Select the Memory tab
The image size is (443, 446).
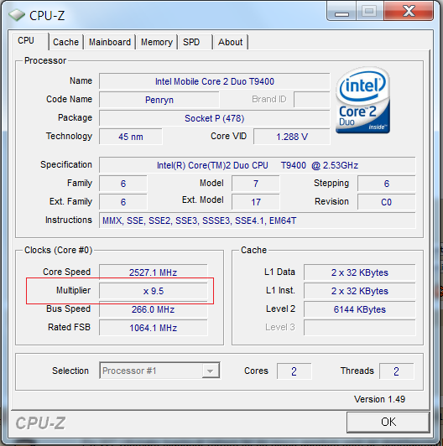tap(157, 42)
